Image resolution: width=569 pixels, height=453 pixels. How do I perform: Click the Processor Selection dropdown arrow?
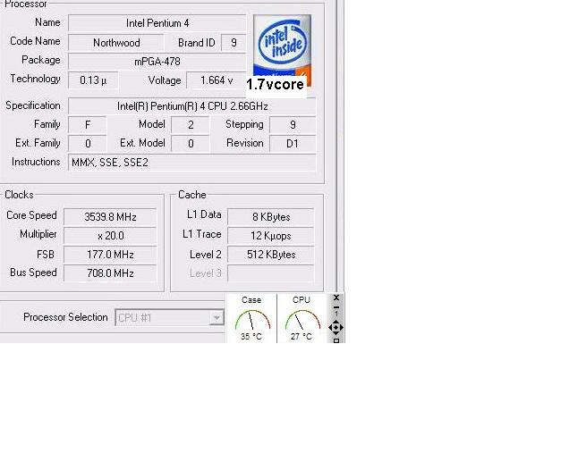coord(217,318)
